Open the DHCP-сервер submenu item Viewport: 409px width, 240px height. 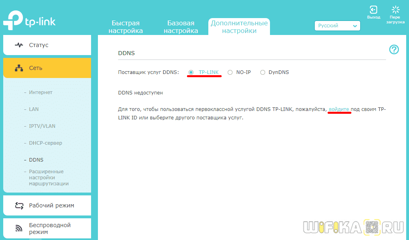click(x=46, y=143)
